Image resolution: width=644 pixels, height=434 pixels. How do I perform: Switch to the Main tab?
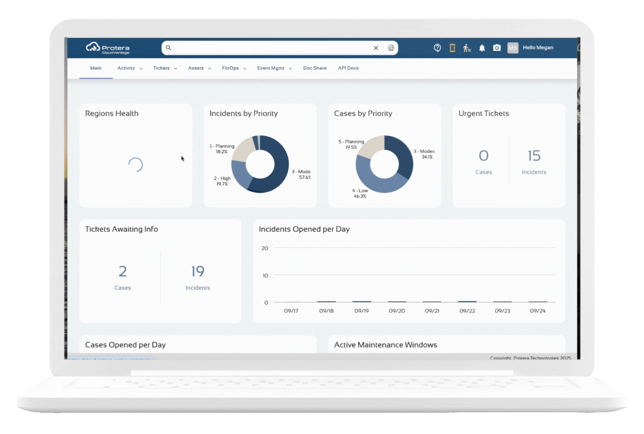[x=96, y=68]
